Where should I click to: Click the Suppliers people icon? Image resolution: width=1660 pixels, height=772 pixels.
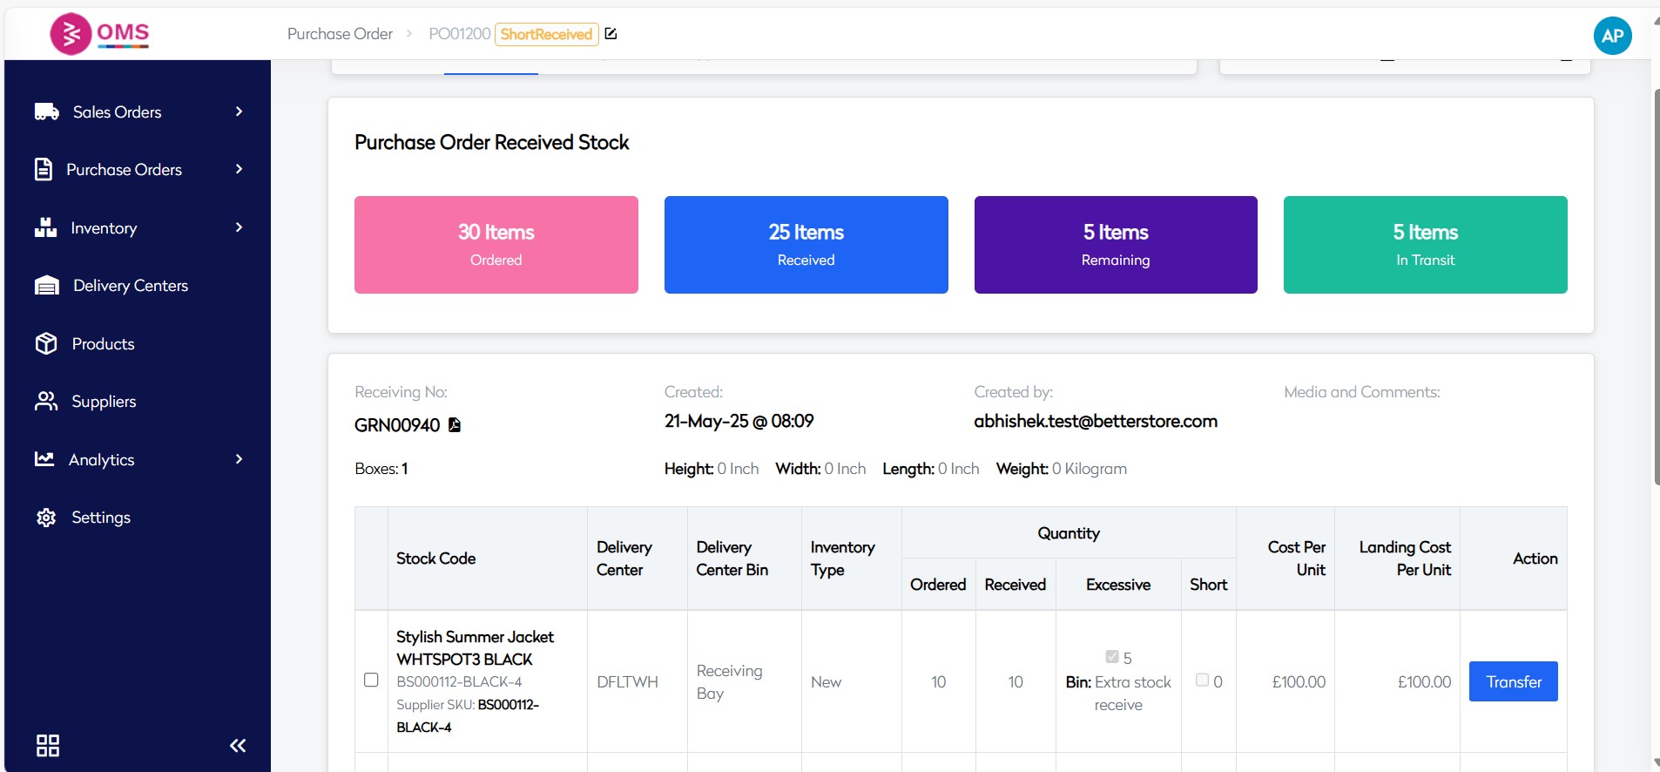pos(46,401)
